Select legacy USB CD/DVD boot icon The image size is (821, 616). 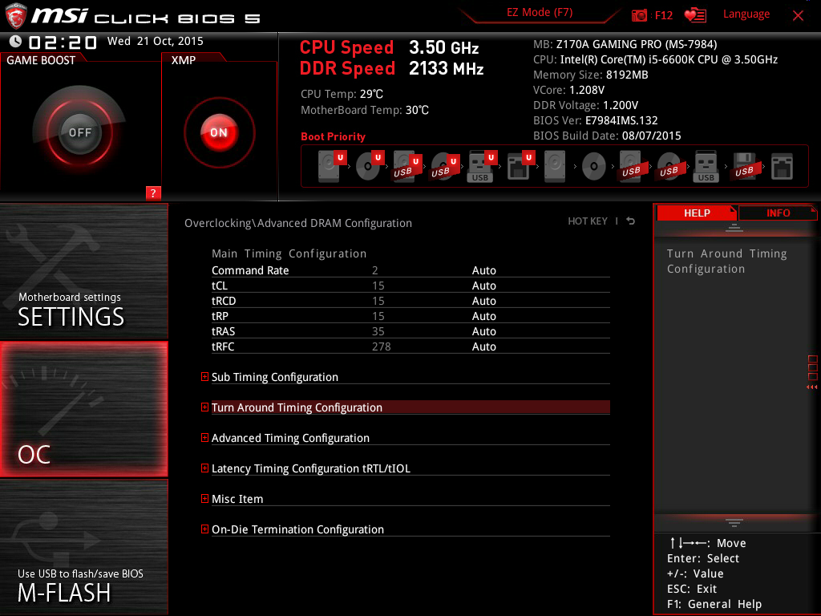(669, 166)
